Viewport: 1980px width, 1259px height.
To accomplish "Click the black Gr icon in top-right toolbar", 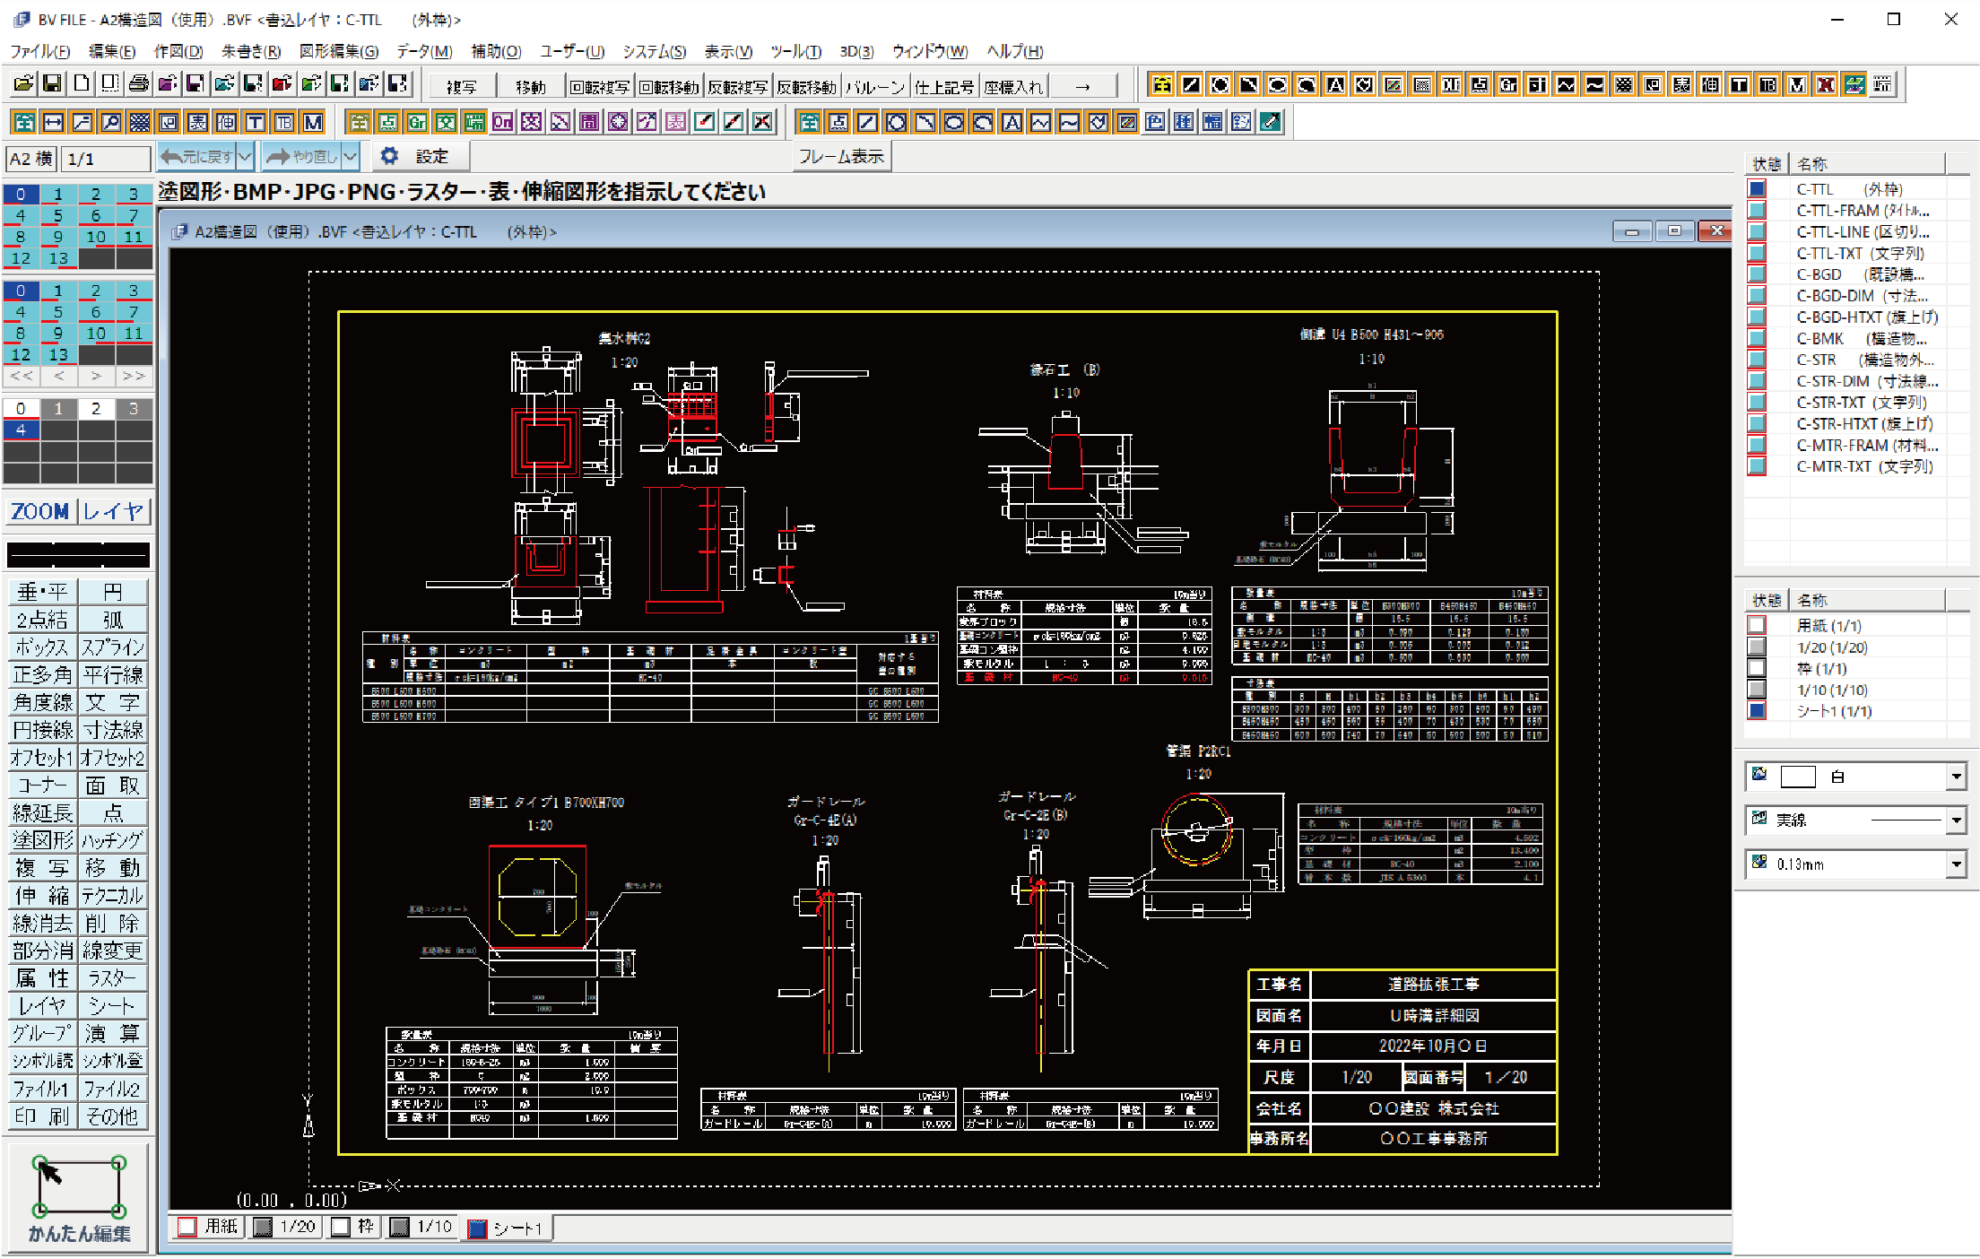I will pyautogui.click(x=1508, y=84).
